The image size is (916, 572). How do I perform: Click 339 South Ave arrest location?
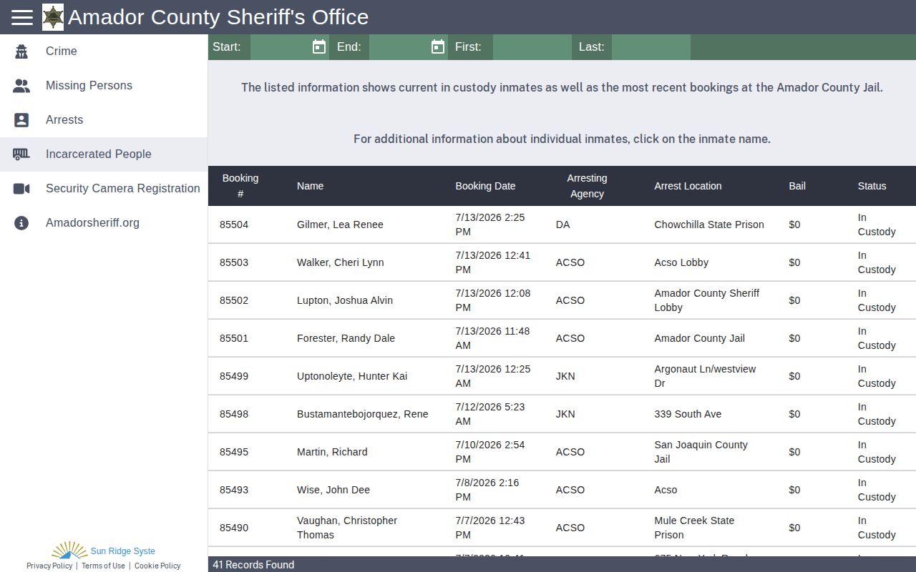coord(688,414)
